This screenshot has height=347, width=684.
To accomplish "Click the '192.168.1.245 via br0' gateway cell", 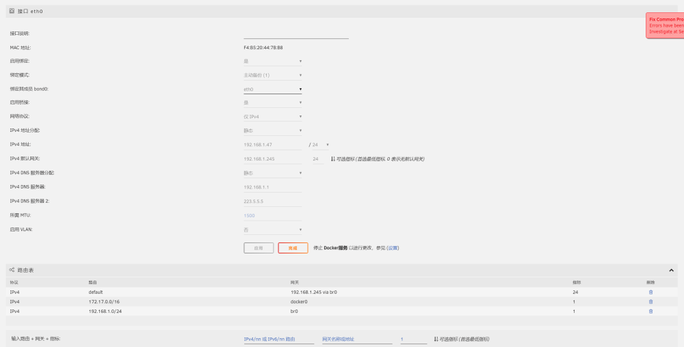I will click(314, 292).
